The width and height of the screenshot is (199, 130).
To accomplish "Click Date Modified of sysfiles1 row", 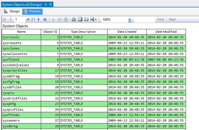I will click(x=166, y=60).
